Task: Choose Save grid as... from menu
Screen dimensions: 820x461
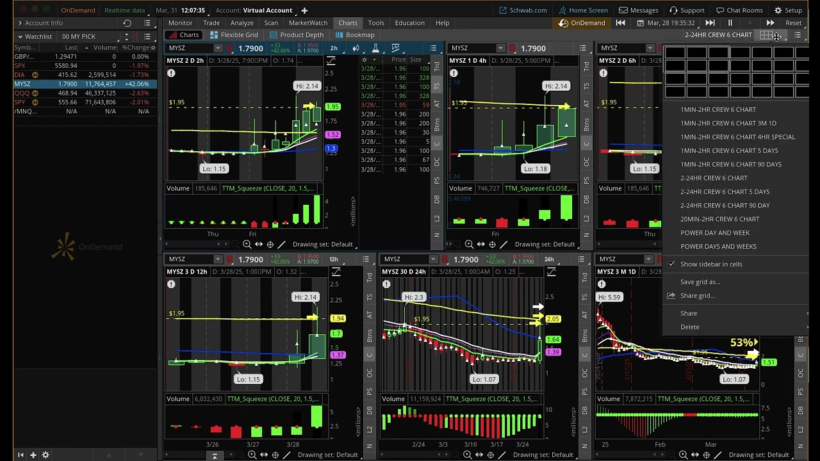Action: coord(700,282)
